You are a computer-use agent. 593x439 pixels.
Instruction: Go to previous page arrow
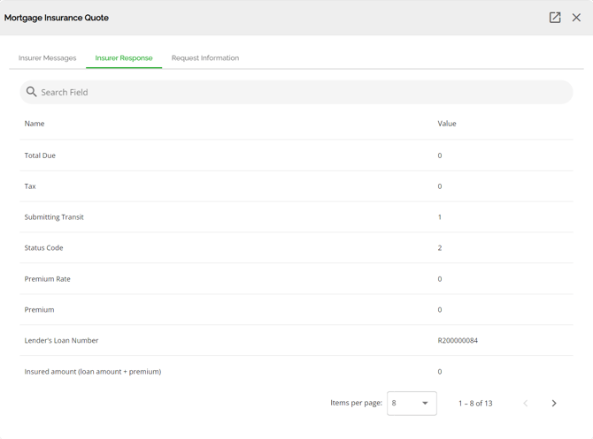526,403
